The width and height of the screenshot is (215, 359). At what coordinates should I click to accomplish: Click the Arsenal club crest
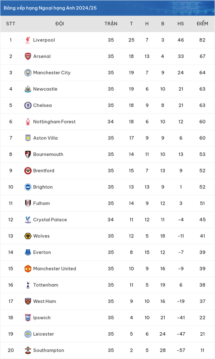pos(28,57)
